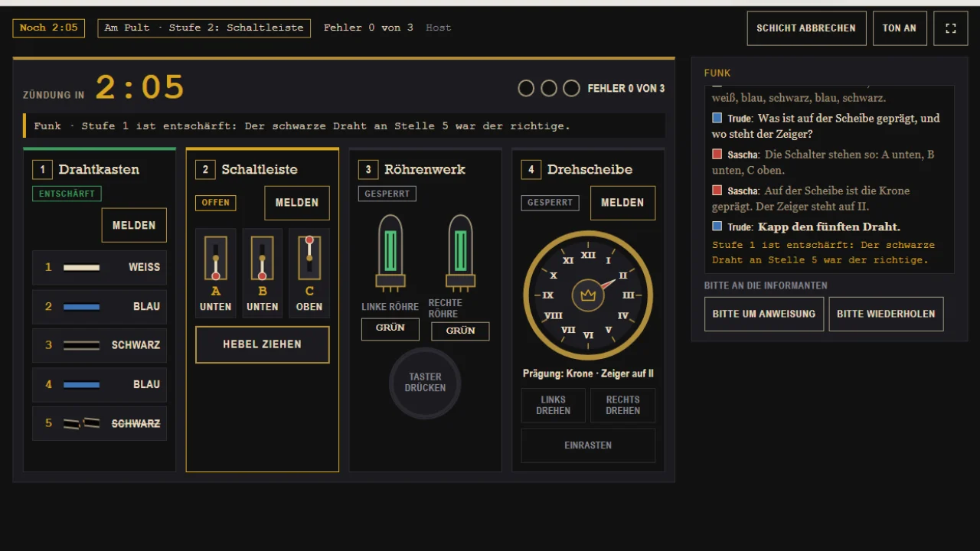
Task: Click the right green tube
Action: click(460, 253)
